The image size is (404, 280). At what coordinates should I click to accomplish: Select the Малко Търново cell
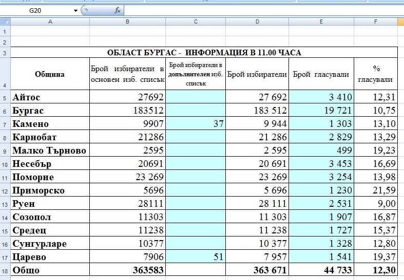point(50,150)
